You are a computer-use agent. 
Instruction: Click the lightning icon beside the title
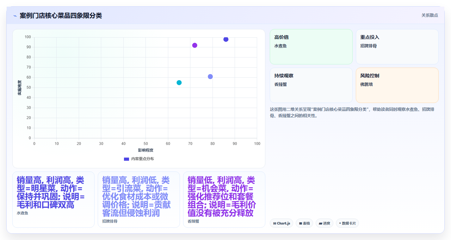click(x=15, y=16)
